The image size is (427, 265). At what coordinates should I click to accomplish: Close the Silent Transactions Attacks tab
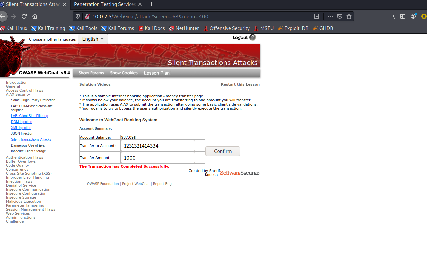[64, 4]
